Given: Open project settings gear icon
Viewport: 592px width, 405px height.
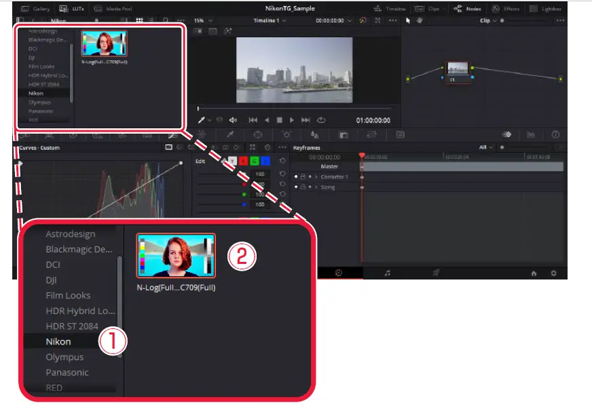Looking at the screenshot, I should (x=554, y=273).
